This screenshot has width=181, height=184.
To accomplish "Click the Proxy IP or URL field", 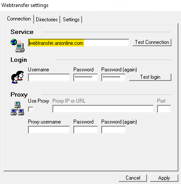I will tap(103, 109).
